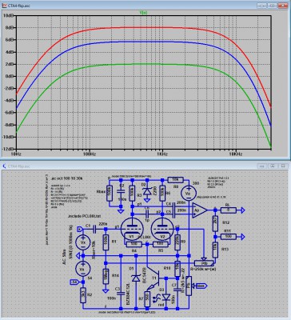Maximize the waveform plot window
Viewport: 291px width, 320px height.
(x=272, y=5)
